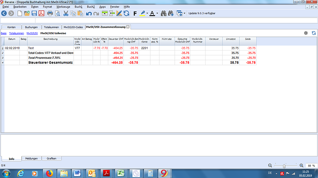The width and height of the screenshot is (318, 178).
Task: Open the dropdown next to the window switch icon
Action: 184,13
